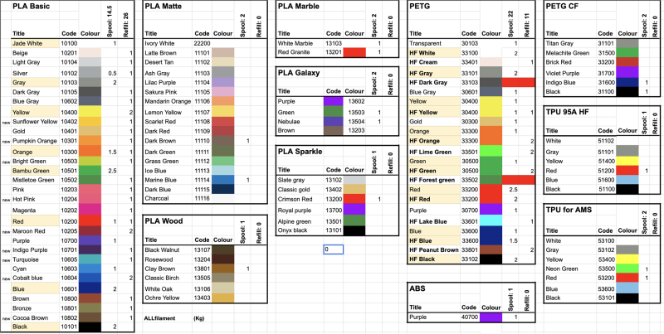Viewport: 664px width, 334px height.
Task: Click the Onyx black cell
Action: [x=300, y=230]
